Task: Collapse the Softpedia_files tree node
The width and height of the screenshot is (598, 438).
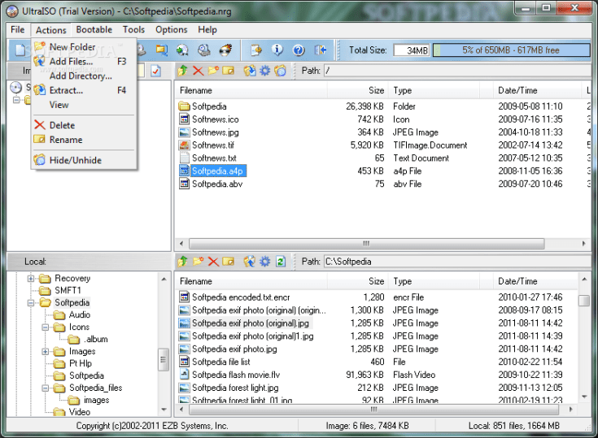Action: click(45, 388)
